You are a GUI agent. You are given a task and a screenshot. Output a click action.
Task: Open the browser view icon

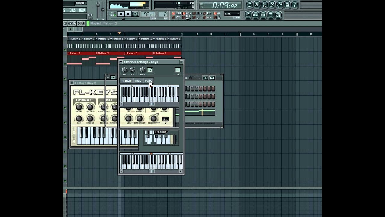[271, 15]
